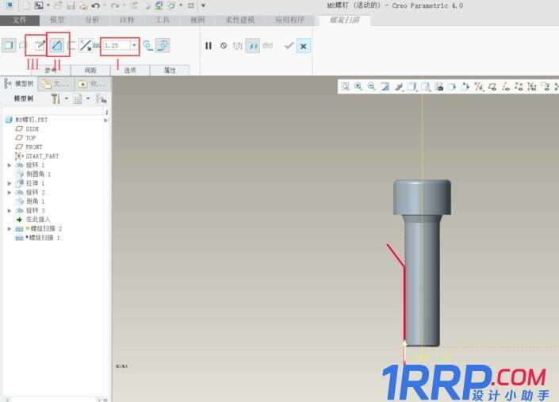The width and height of the screenshot is (559, 402).
Task: Select the remove material icon
Action: (x=57, y=46)
